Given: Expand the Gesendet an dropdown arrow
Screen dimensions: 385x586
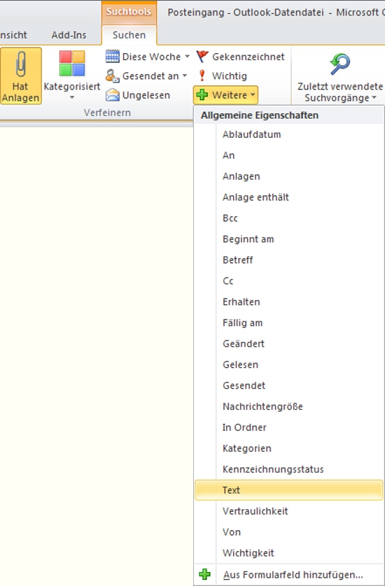Looking at the screenshot, I should (x=185, y=76).
